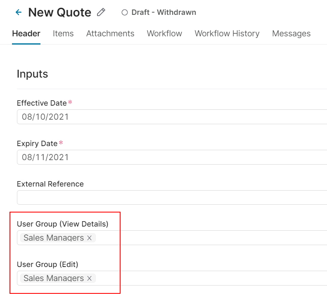Select Sales Managers chip under User Group (View Details)
This screenshot has height=300, width=327.
(x=53, y=238)
